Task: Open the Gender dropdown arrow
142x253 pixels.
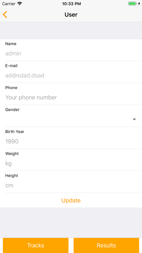Action: pyautogui.click(x=134, y=119)
